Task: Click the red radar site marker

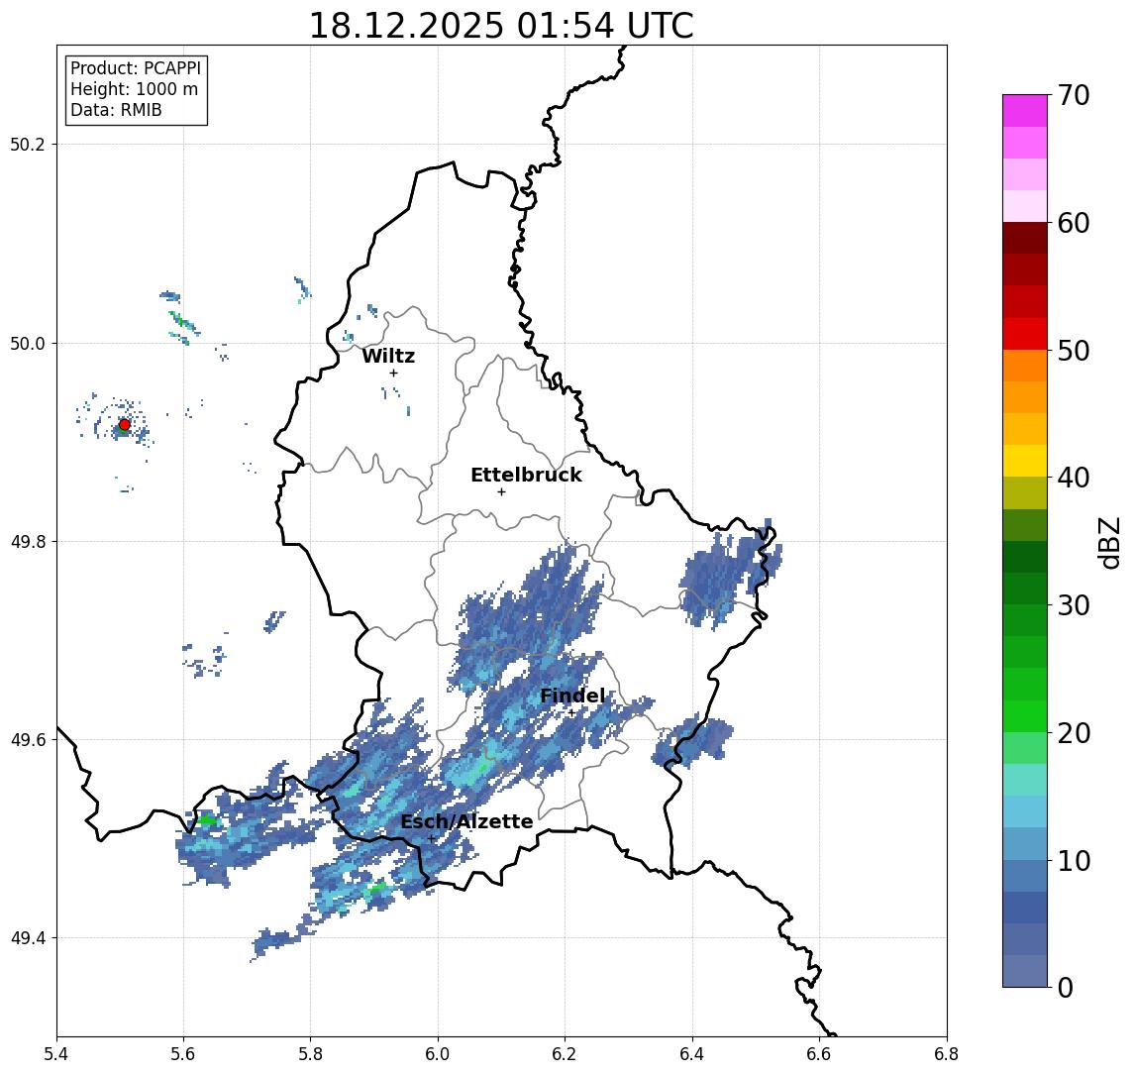Action: [x=125, y=425]
